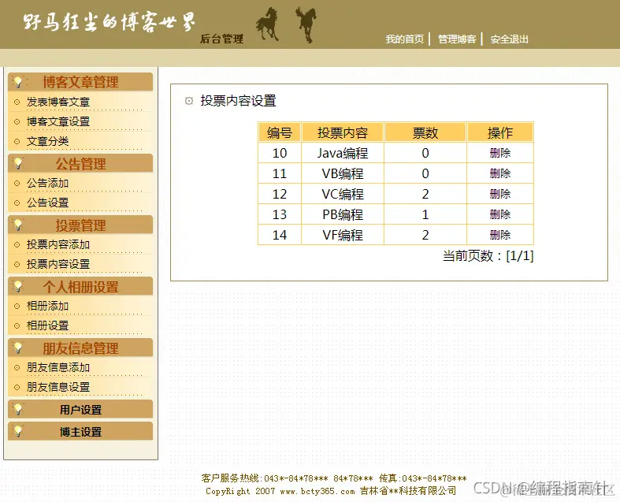
Task: Expand the 博客文章管理 section header
Action: (x=80, y=82)
